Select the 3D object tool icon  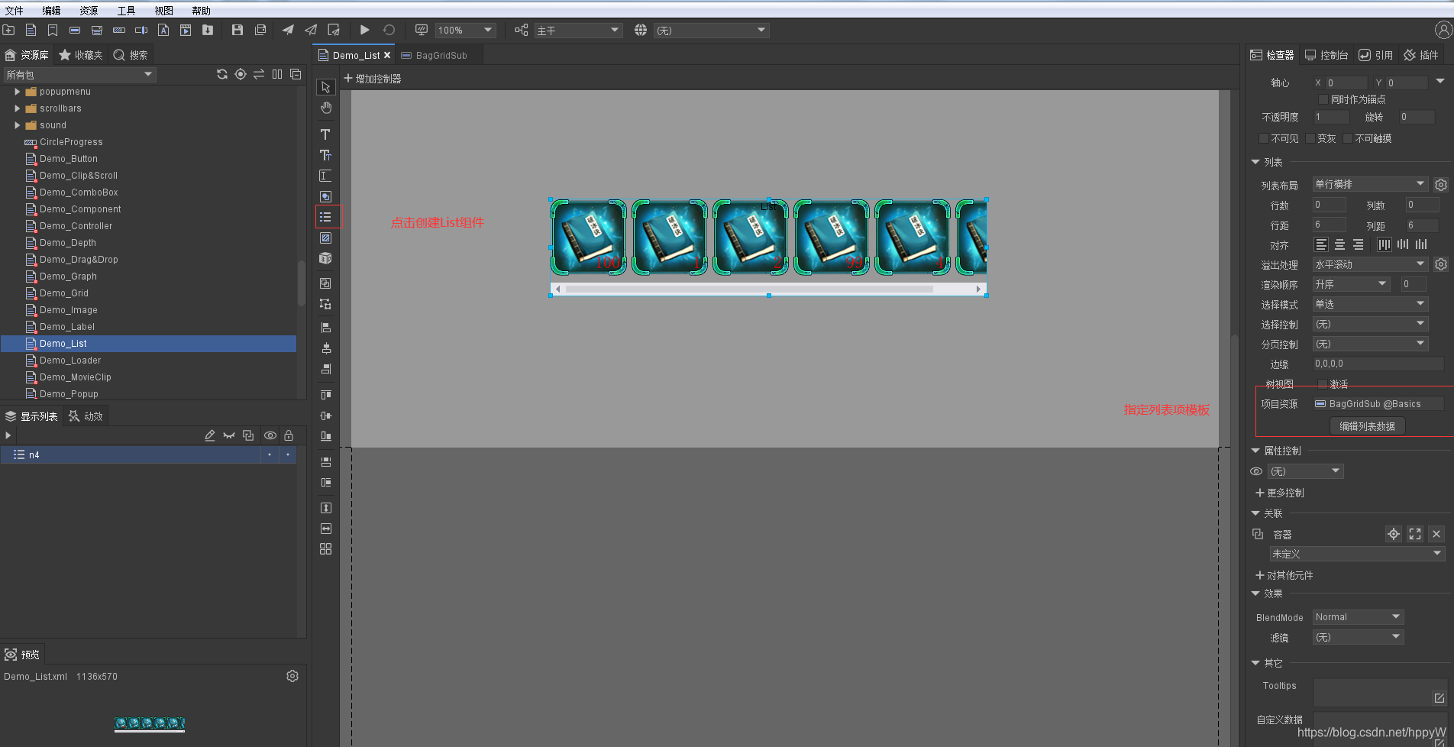325,258
